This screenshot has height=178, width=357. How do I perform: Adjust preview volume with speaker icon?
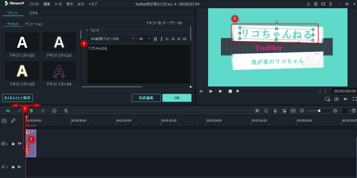[346, 99]
